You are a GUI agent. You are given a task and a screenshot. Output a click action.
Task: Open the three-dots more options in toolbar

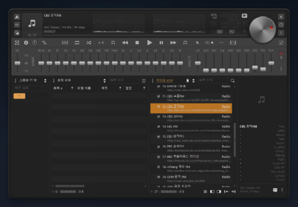coord(221,43)
